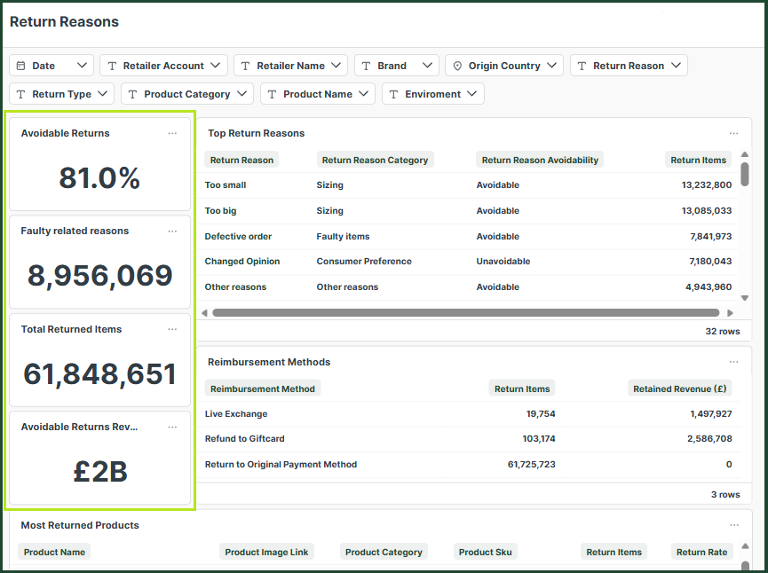This screenshot has height=573, width=768.
Task: Click the '3 rows' count label
Action: [x=725, y=495]
